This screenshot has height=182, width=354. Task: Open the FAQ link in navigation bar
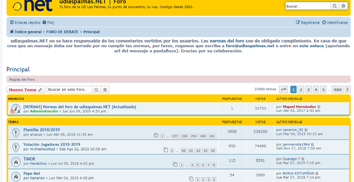coord(48,23)
